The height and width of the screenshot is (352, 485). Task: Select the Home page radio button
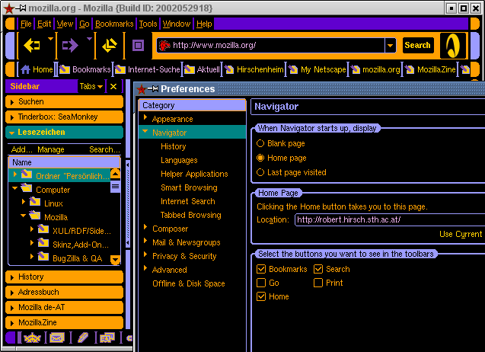260,158
